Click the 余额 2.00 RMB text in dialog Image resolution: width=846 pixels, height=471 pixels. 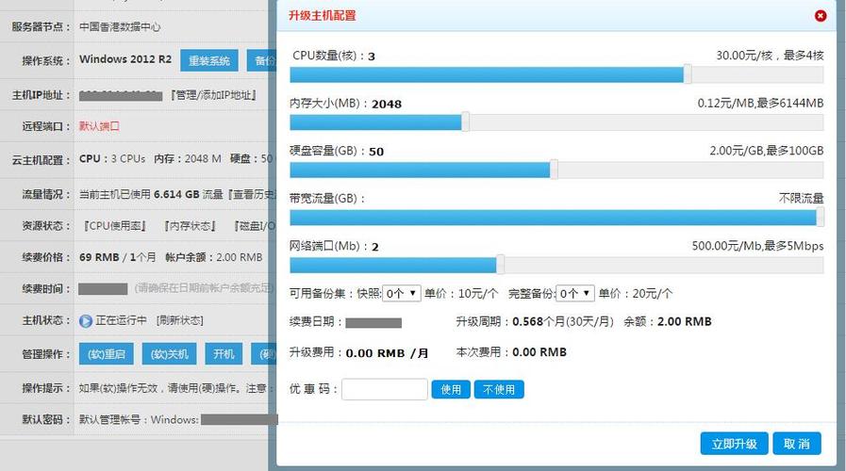[x=668, y=321]
